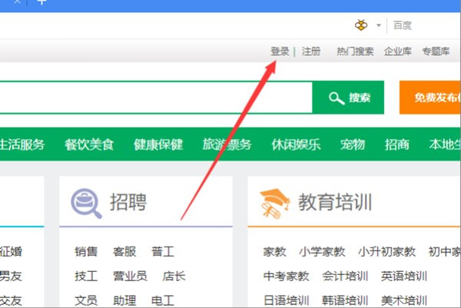Open the 英语培训 link

(x=404, y=277)
